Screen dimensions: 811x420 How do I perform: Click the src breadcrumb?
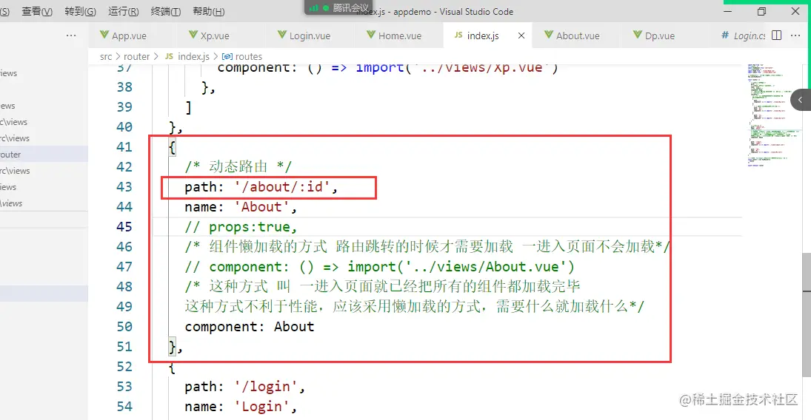pos(105,56)
